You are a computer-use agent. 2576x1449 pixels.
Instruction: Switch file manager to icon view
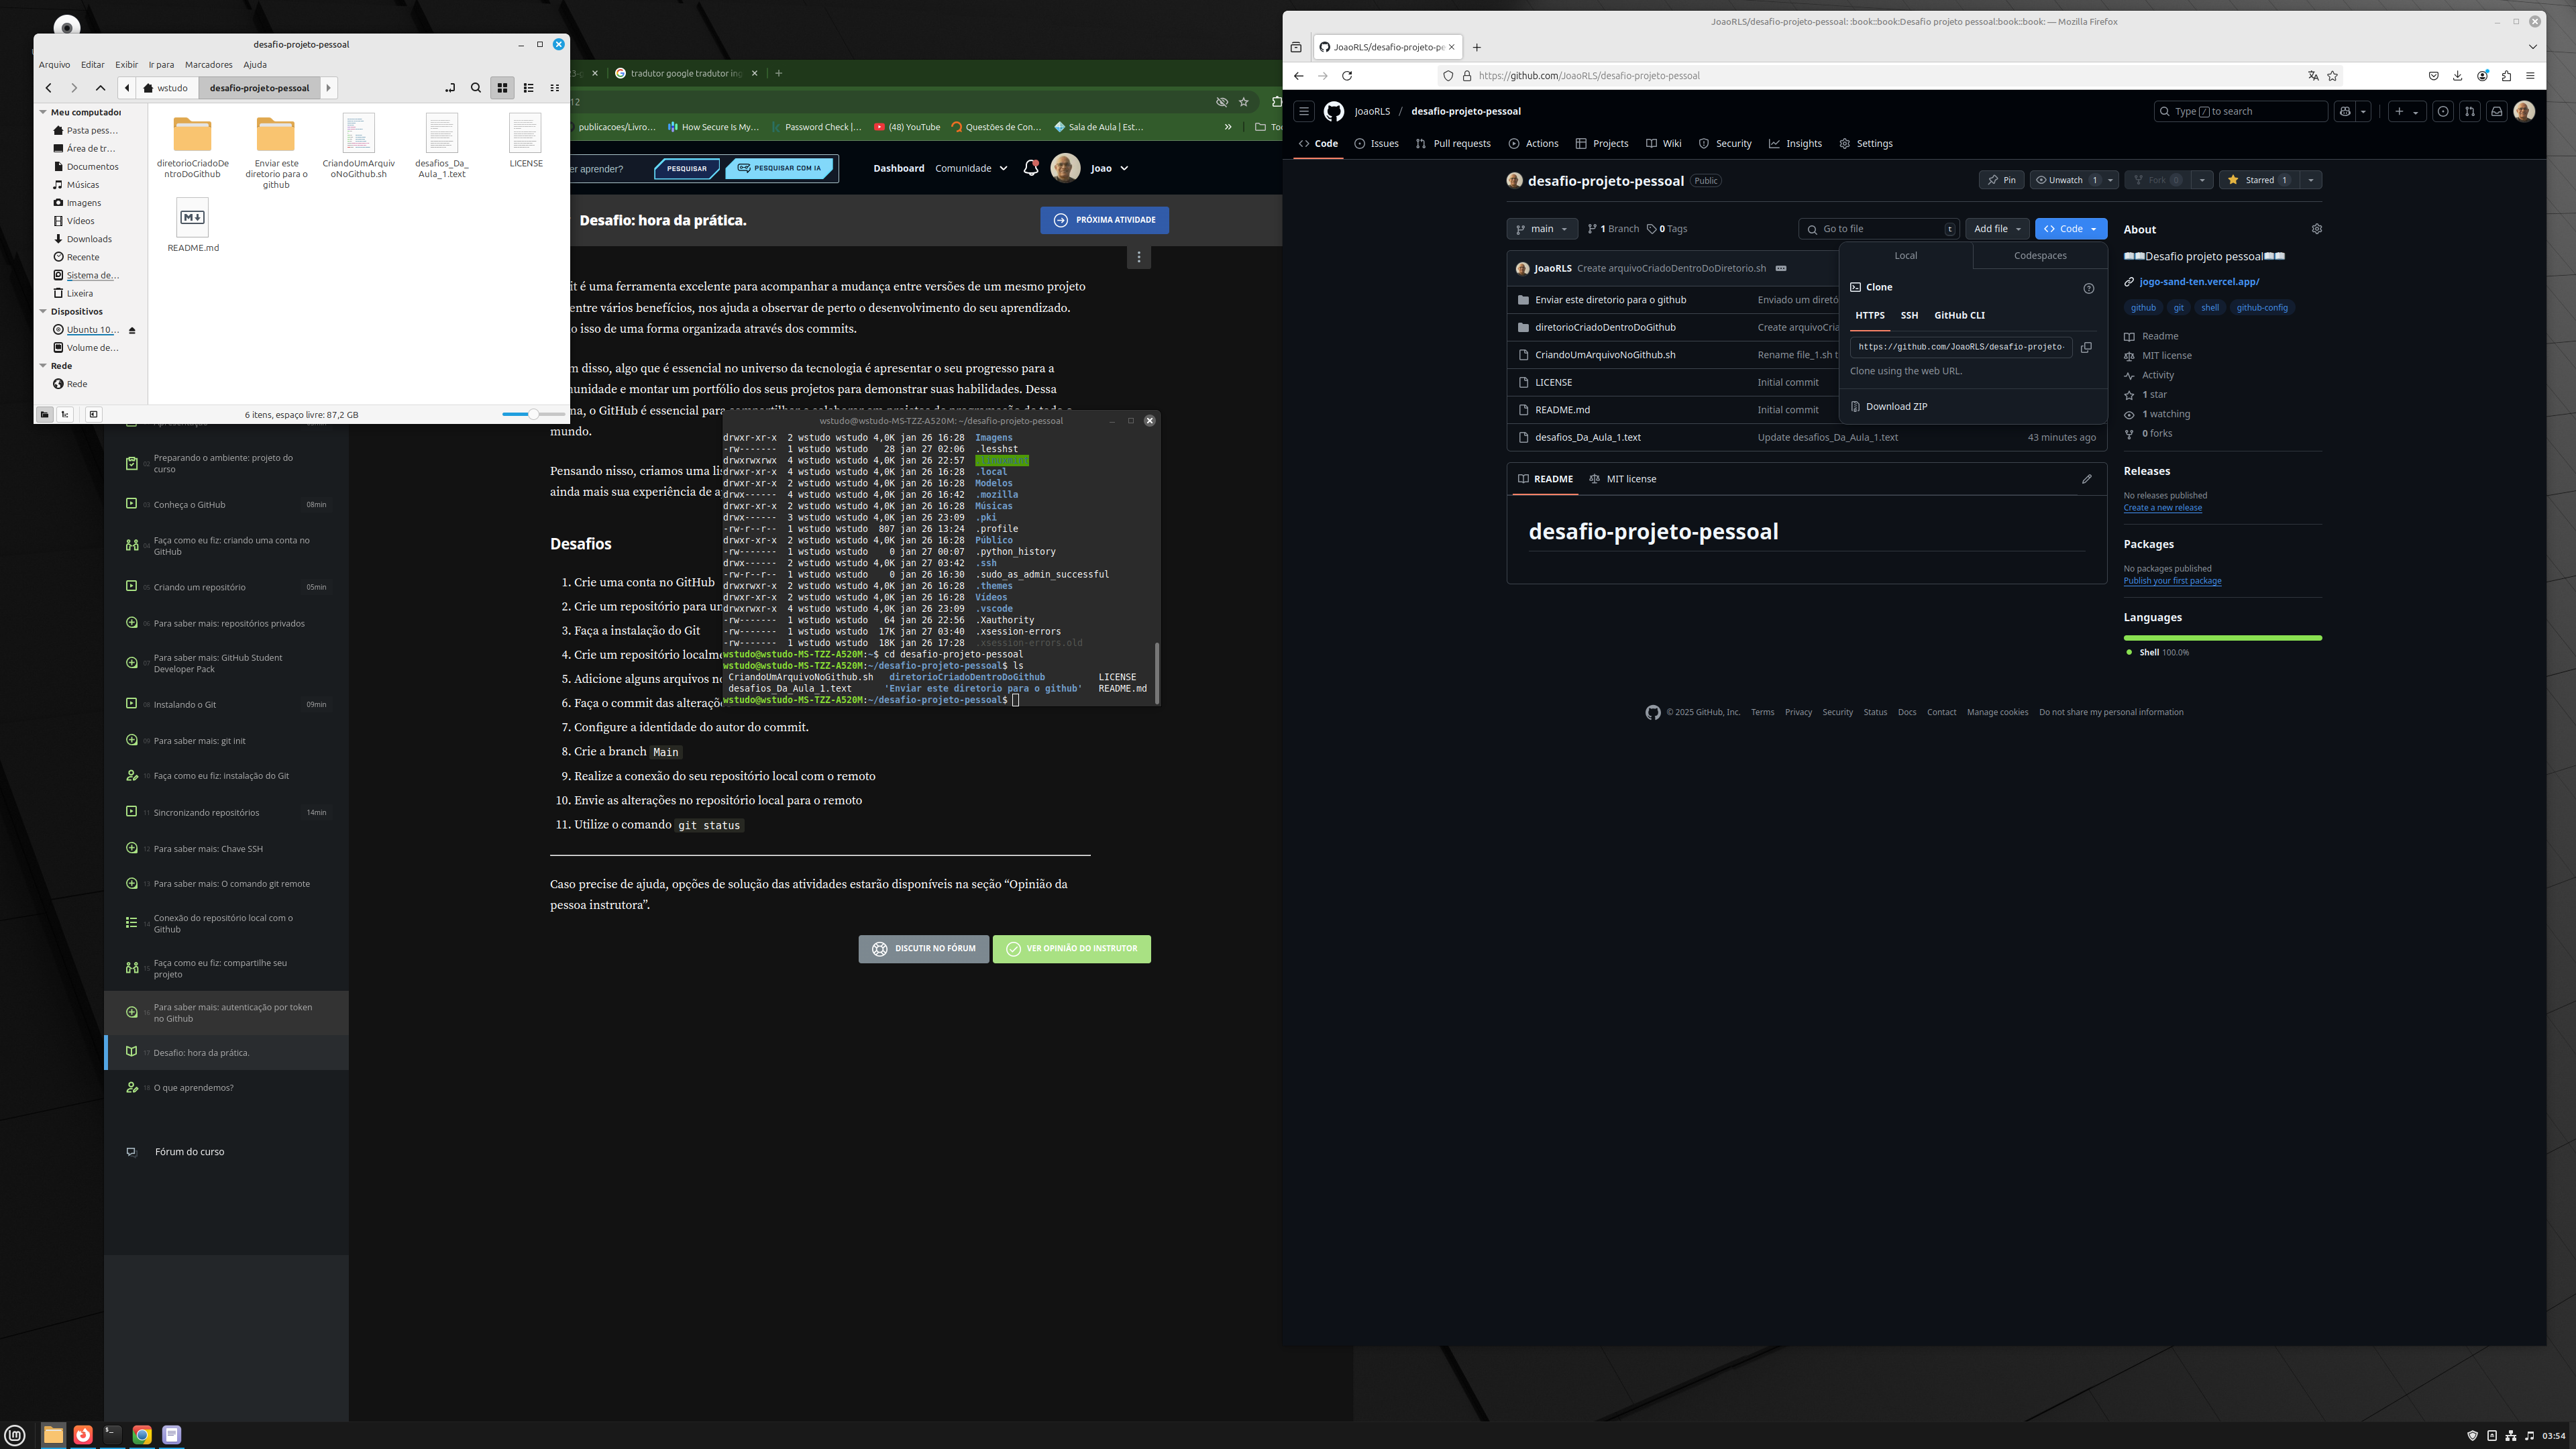(502, 88)
